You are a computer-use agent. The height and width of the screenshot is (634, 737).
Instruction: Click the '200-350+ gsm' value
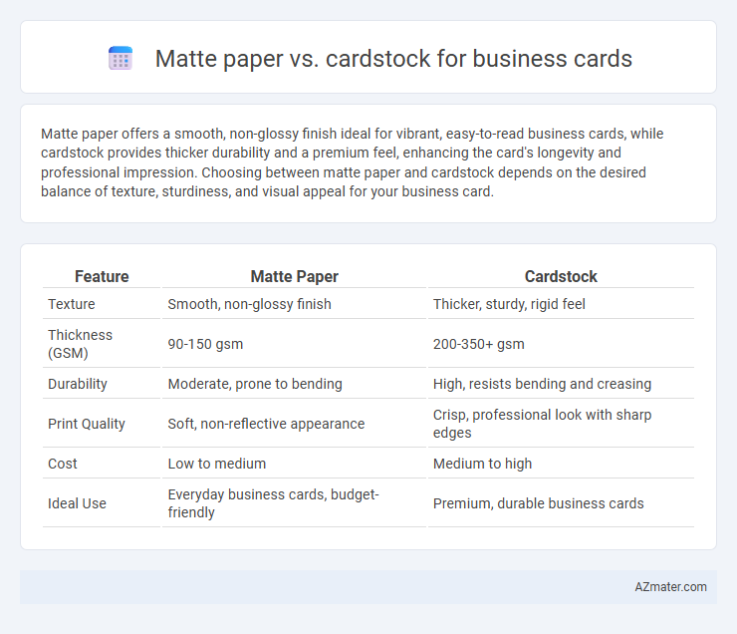click(478, 344)
